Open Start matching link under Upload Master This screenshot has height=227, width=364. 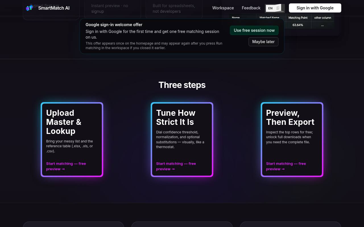(x=66, y=166)
